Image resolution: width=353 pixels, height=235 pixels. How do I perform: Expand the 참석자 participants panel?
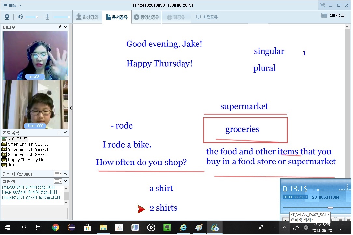pos(65,174)
